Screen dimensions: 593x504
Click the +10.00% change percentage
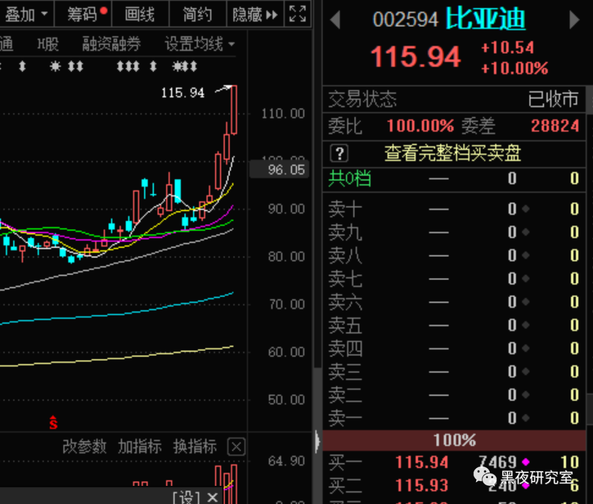514,69
